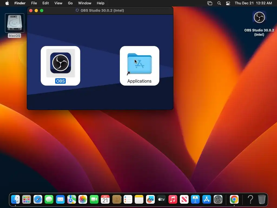Click the Applications folder shortcut
The image size is (277, 208).
(139, 64)
